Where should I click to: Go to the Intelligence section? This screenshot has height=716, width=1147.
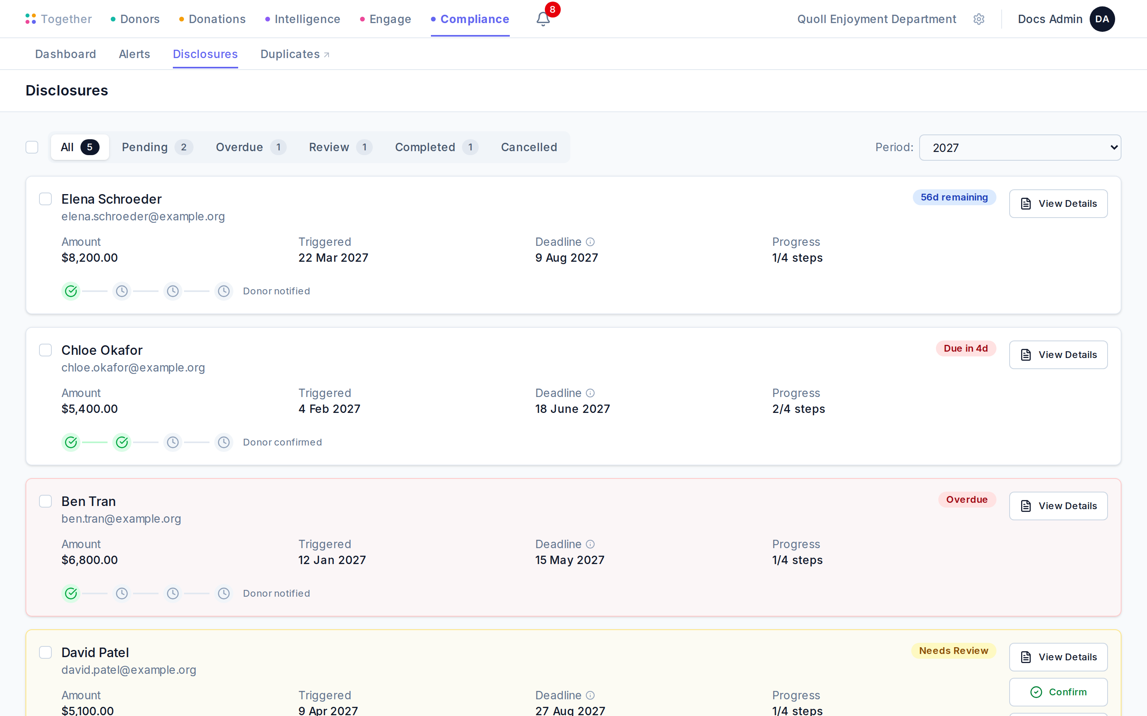point(302,19)
